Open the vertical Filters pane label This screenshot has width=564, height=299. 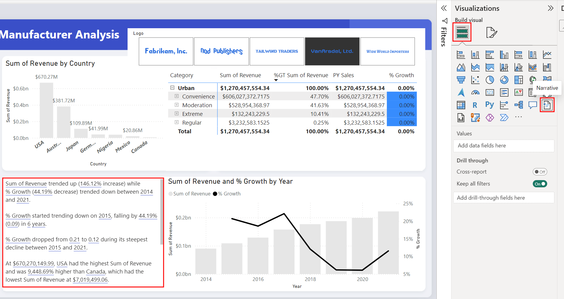point(444,37)
